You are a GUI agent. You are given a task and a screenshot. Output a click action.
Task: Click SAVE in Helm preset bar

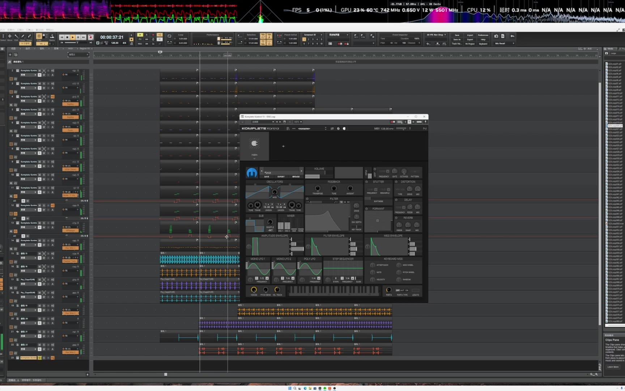click(267, 177)
